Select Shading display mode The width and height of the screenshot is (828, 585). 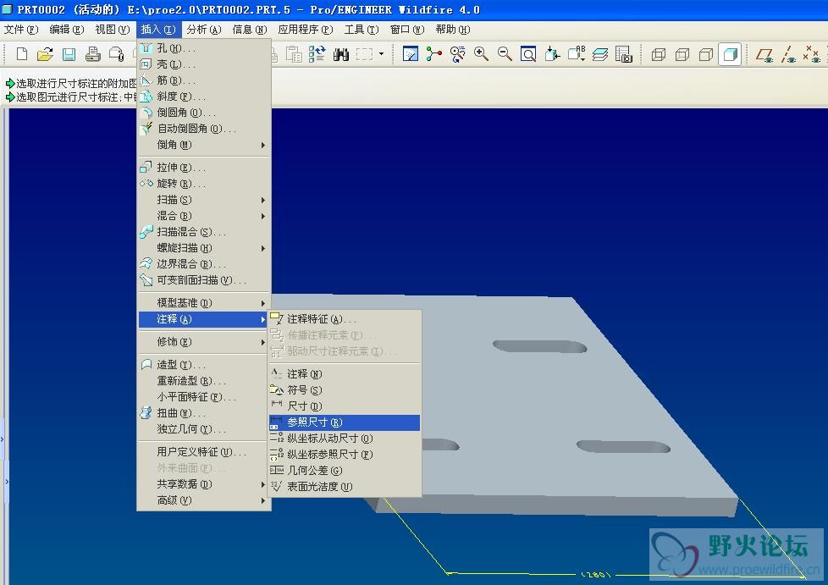731,54
